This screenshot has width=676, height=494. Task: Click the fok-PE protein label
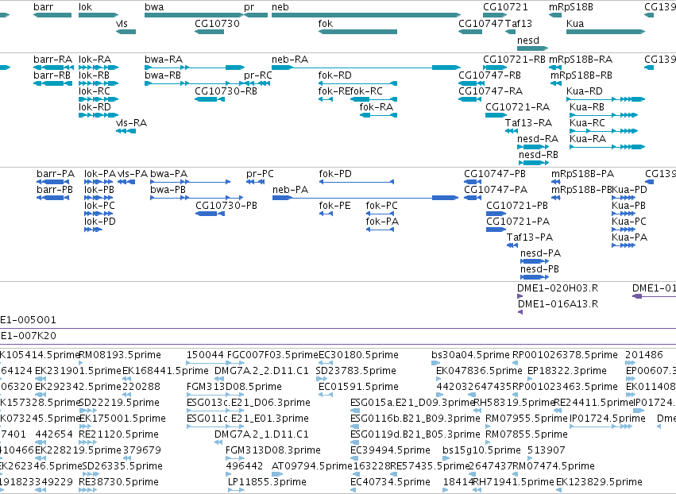click(334, 206)
